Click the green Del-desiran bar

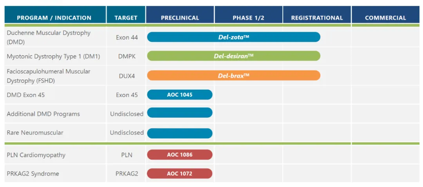tap(233, 56)
